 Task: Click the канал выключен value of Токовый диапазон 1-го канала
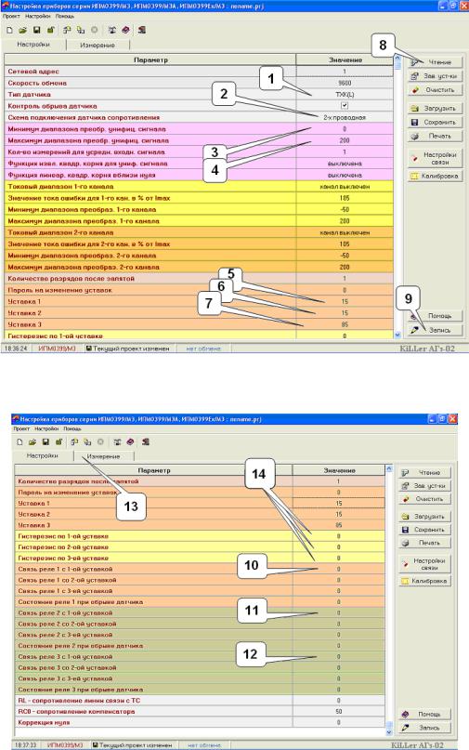[345, 187]
